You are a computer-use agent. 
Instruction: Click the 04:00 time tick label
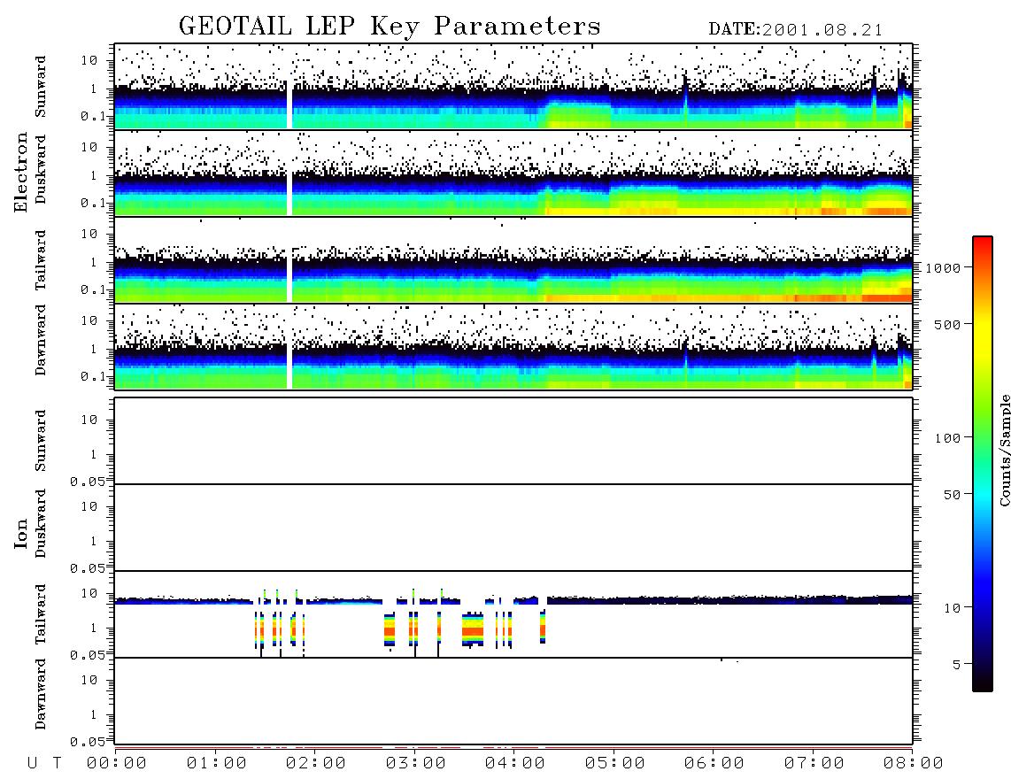[514, 764]
